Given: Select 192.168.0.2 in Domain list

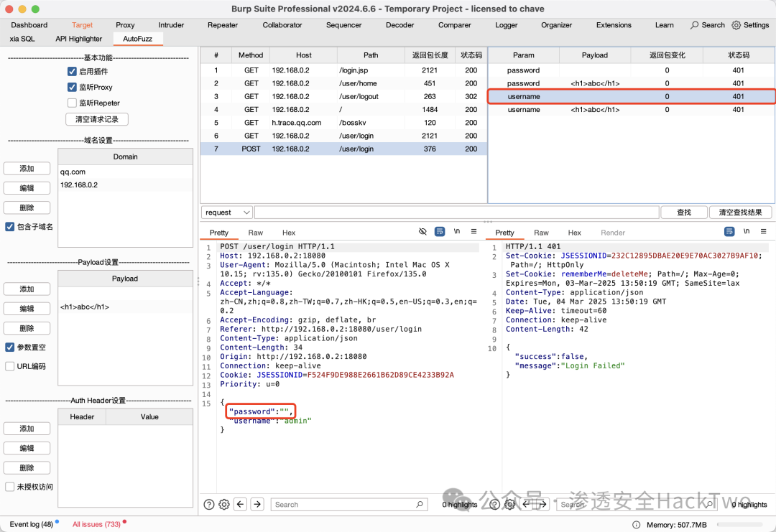Looking at the screenshot, I should coord(125,185).
